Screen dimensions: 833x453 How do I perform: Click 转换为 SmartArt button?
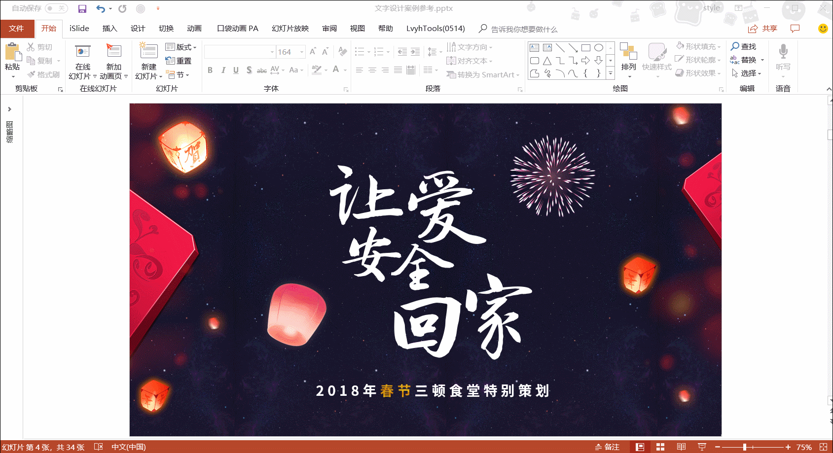(483, 74)
